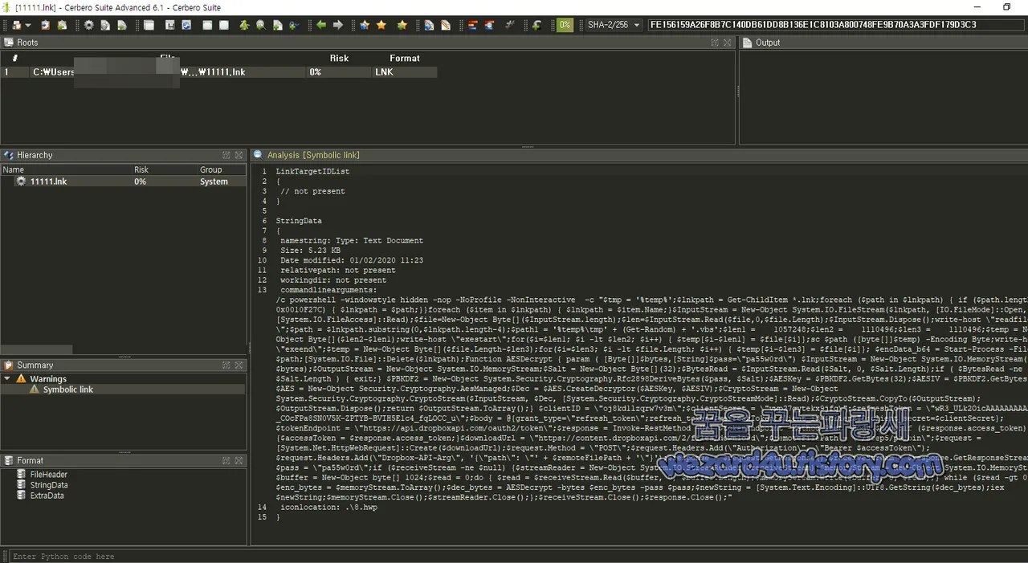Select StringData in the Format panel
This screenshot has width=1028, height=563.
tap(49, 485)
